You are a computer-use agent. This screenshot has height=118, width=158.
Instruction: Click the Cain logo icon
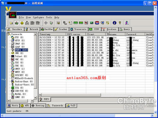pyautogui.click(x=13, y=15)
